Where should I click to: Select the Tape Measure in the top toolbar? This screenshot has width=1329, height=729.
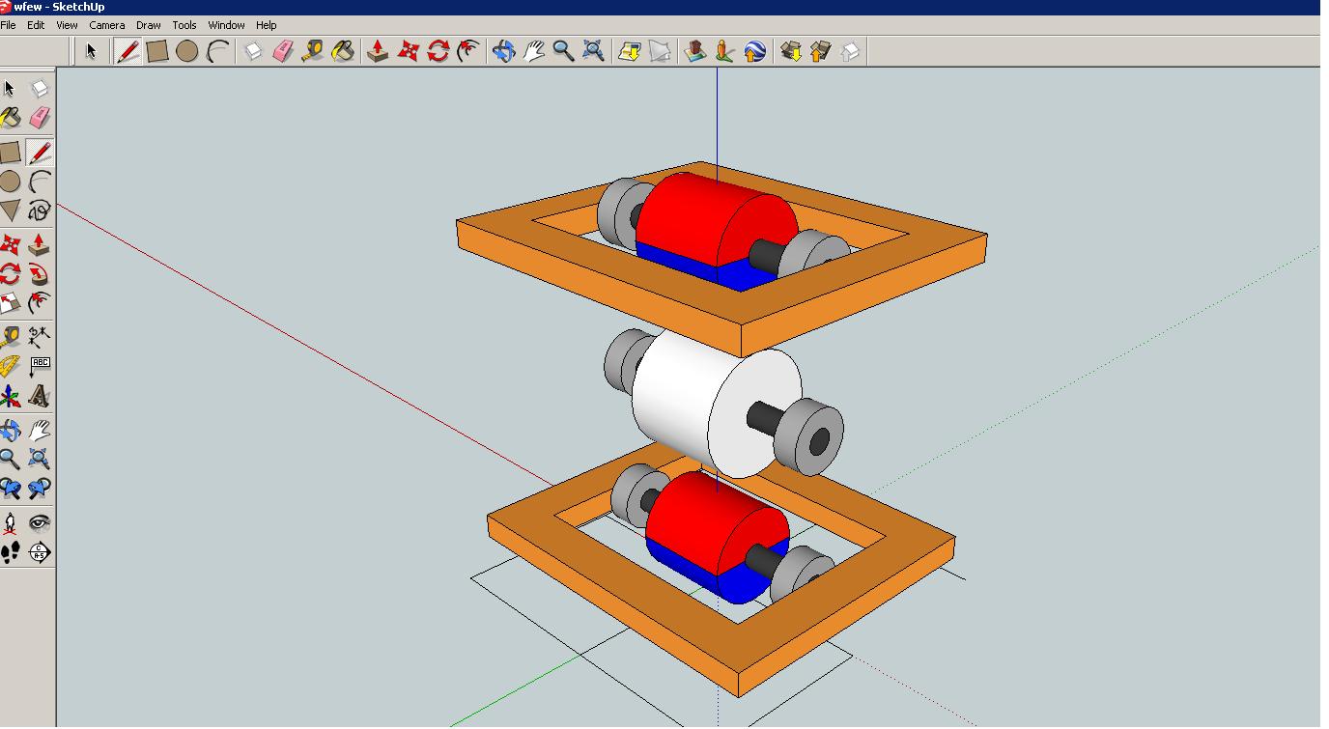pos(313,51)
